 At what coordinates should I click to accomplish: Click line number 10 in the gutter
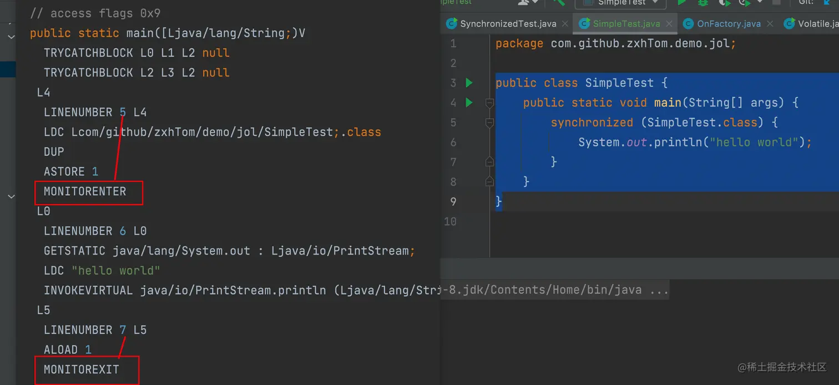coord(450,221)
